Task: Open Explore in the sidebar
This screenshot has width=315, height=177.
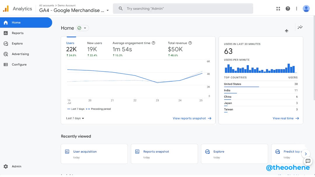Action: pyautogui.click(x=26, y=43)
